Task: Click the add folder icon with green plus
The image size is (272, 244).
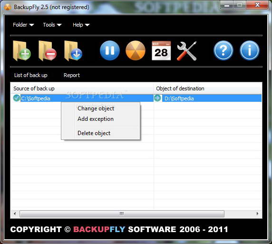Action: pyautogui.click(x=22, y=51)
